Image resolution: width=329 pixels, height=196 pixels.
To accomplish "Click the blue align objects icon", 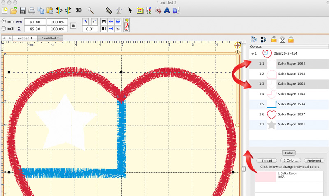I will (x=111, y=29).
